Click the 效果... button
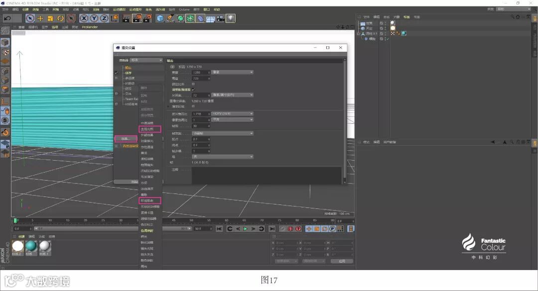This screenshot has height=291, width=538. pos(126,139)
